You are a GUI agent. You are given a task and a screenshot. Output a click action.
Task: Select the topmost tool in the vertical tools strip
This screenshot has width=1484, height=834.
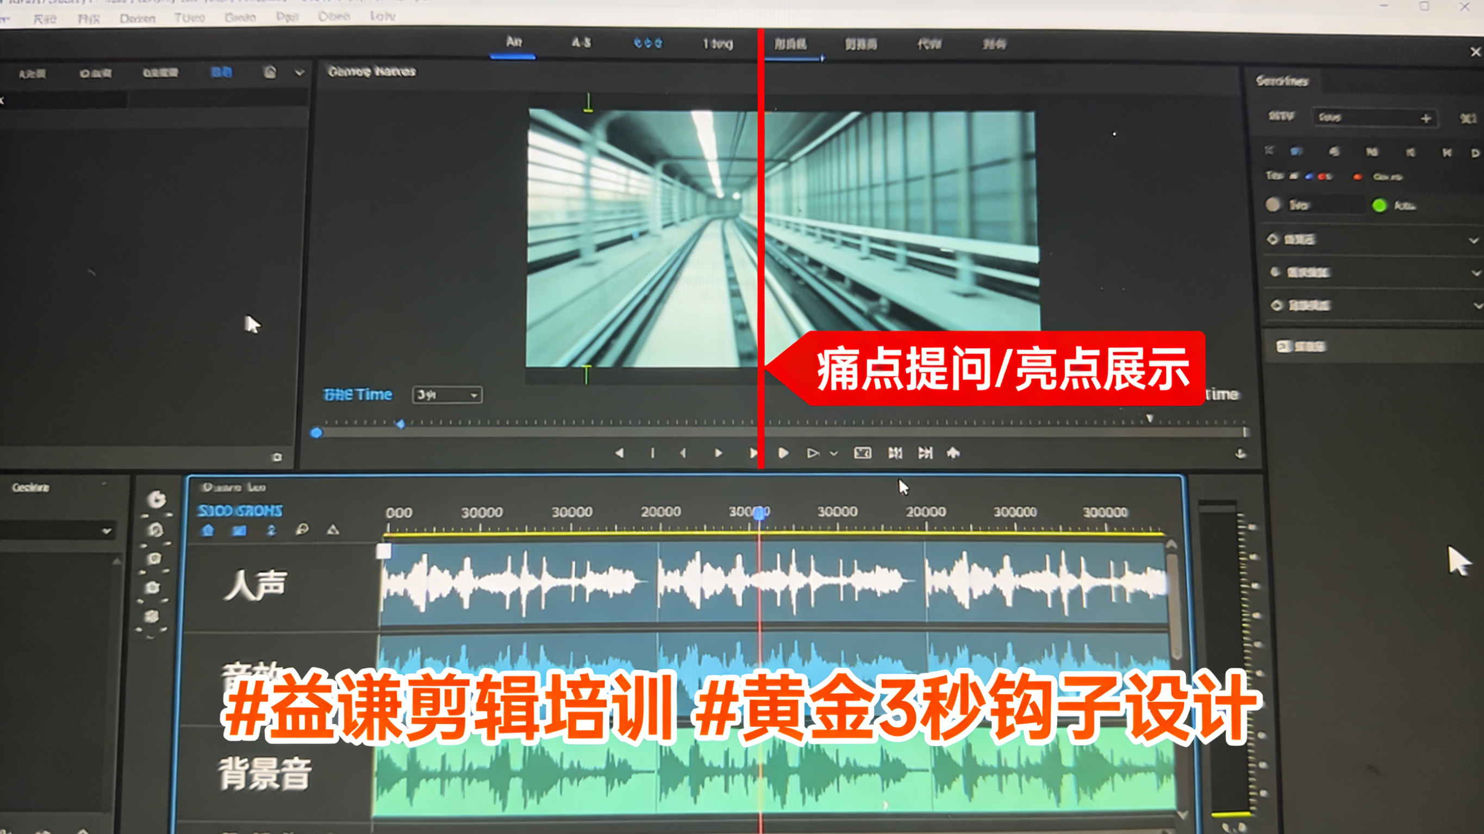click(155, 499)
